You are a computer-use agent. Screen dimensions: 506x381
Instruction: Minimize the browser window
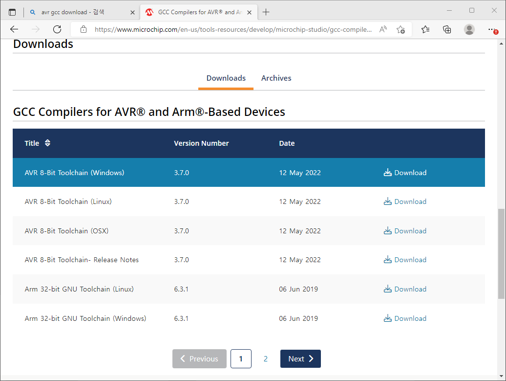449,10
